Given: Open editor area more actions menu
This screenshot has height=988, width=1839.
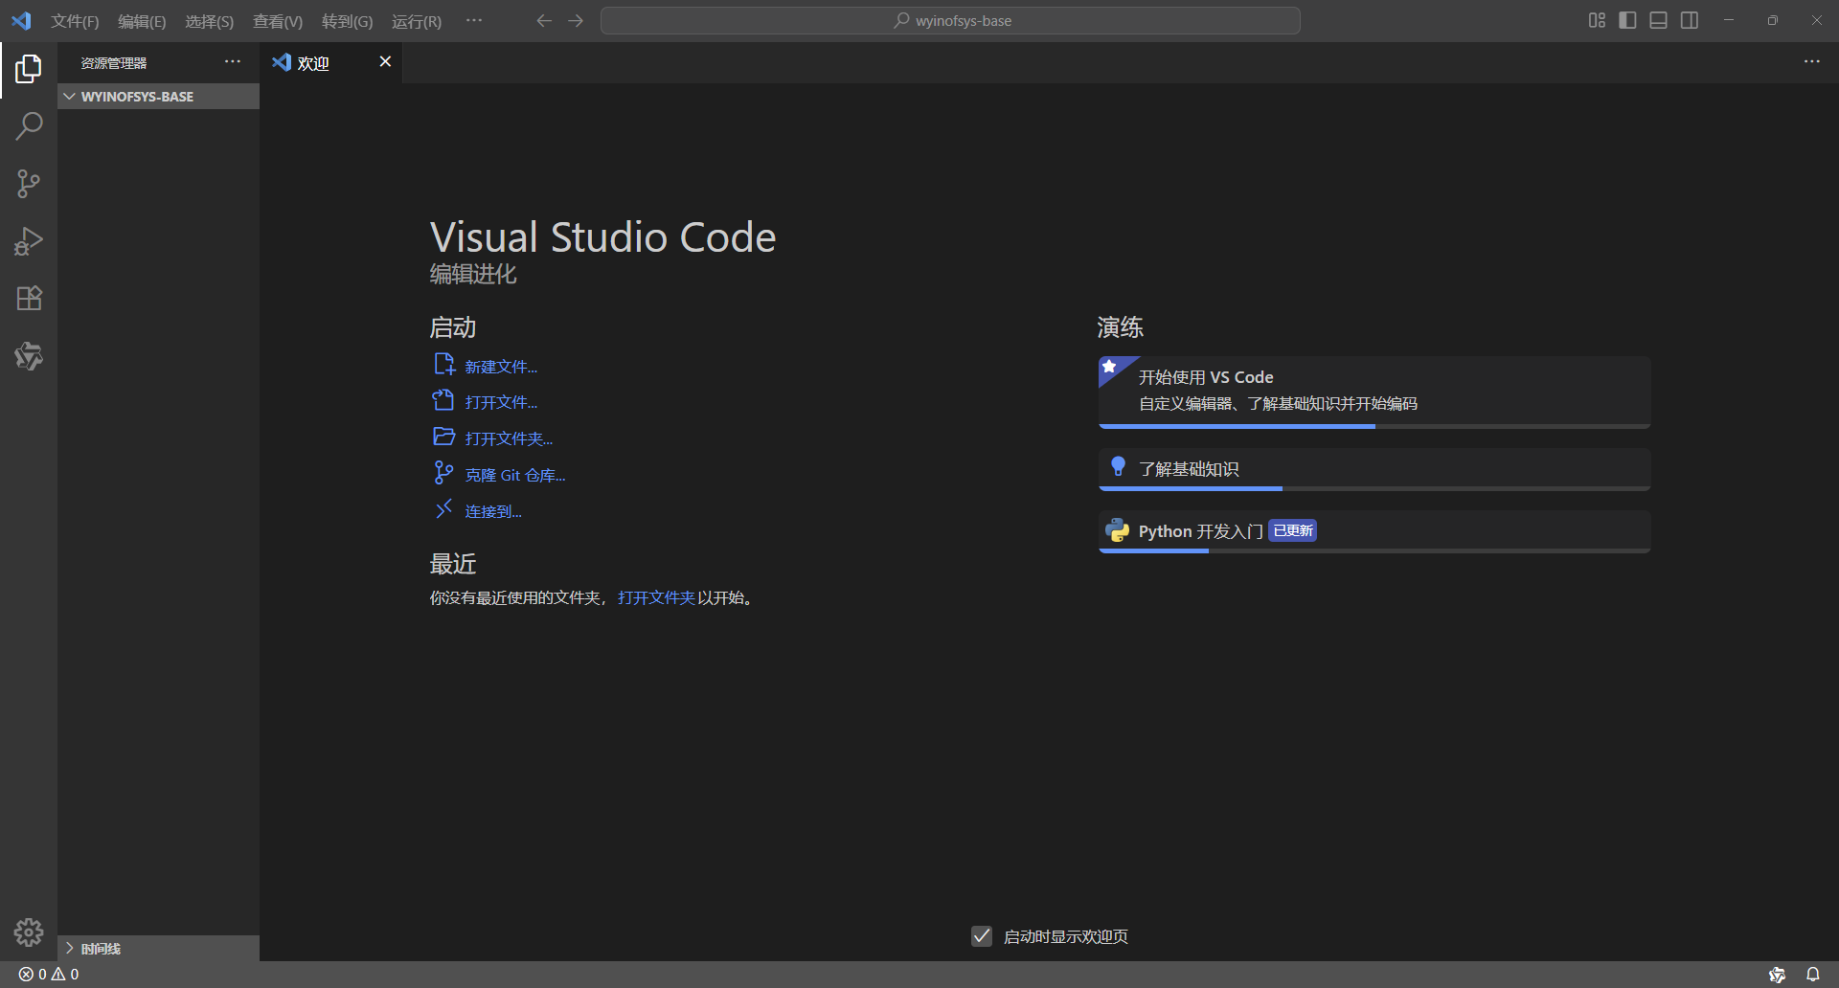Looking at the screenshot, I should pyautogui.click(x=1812, y=61).
